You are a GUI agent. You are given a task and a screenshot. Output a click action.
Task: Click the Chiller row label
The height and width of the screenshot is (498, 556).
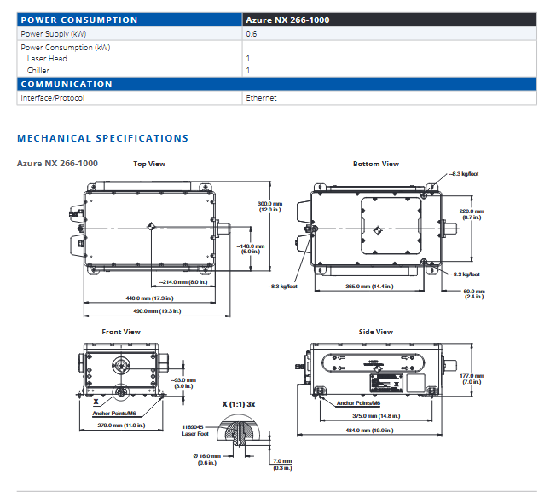[38, 70]
